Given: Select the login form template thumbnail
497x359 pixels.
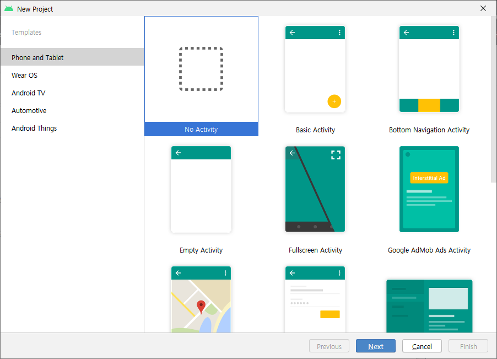Looking at the screenshot, I should point(315,299).
